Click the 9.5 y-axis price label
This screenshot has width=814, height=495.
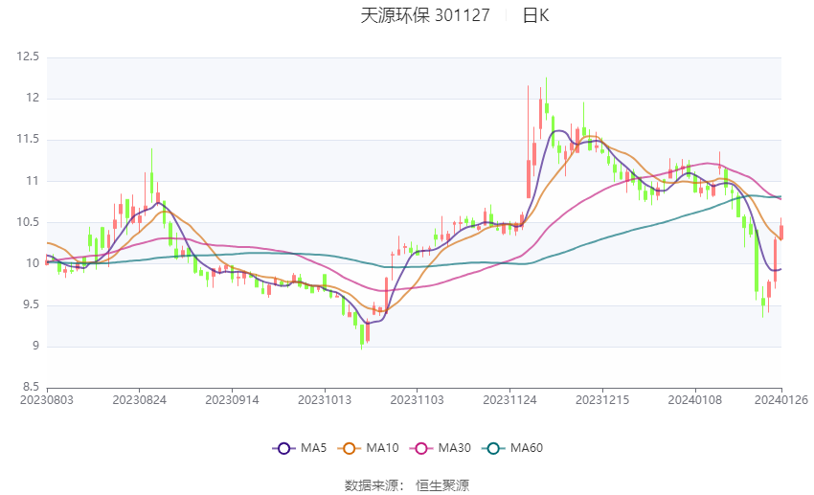(32, 304)
